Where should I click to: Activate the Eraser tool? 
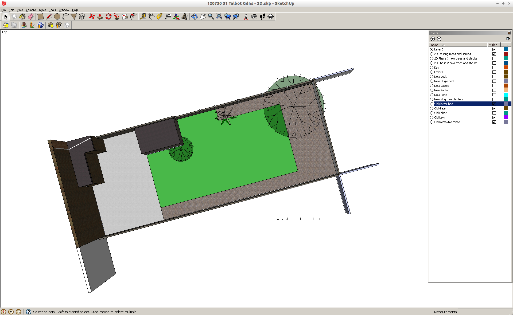30,17
